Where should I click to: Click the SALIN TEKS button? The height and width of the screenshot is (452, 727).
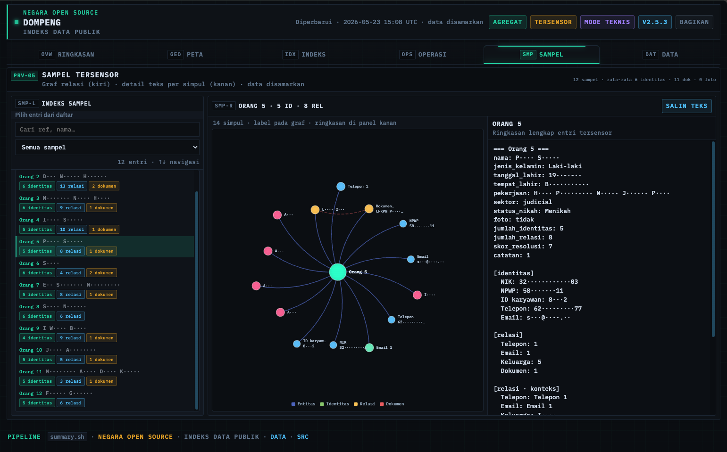686,106
